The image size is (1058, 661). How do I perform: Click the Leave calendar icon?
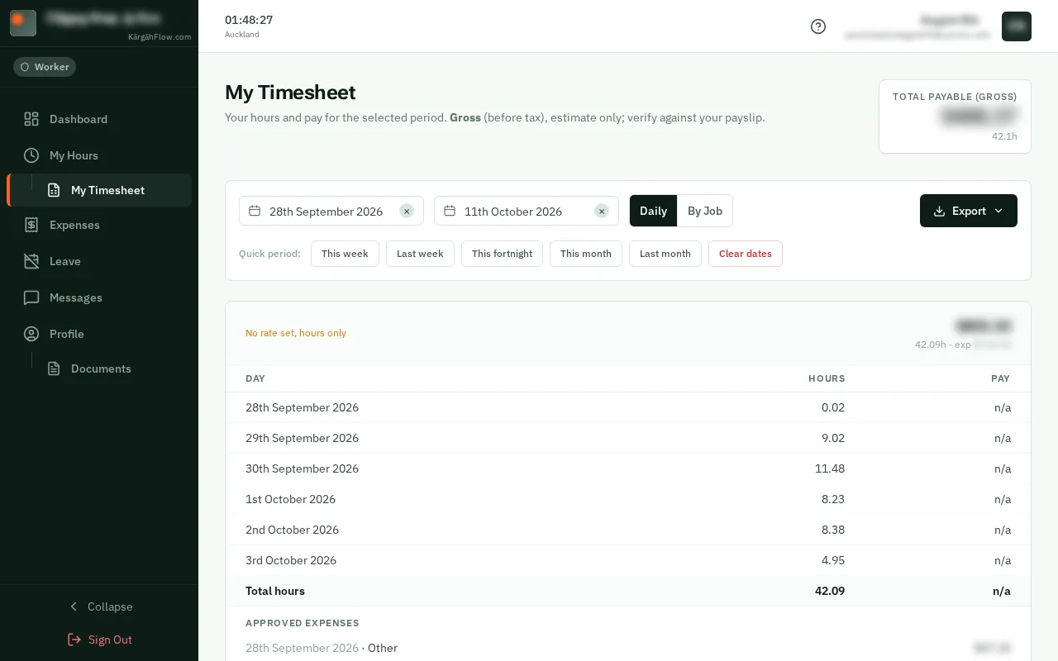(31, 261)
